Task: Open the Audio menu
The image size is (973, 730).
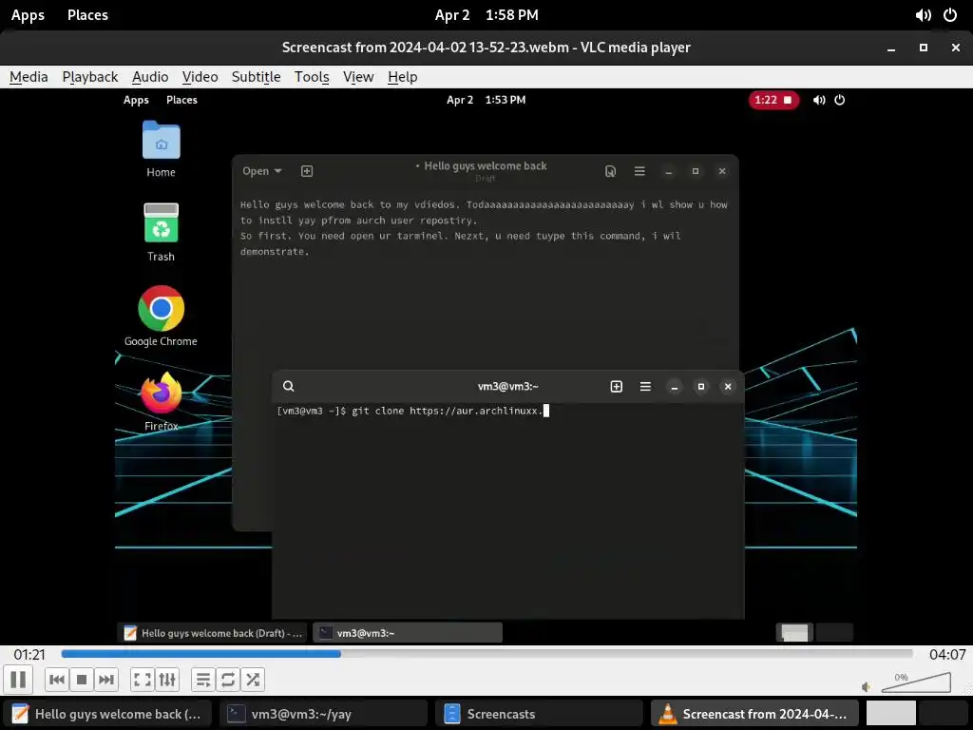Action: (150, 77)
